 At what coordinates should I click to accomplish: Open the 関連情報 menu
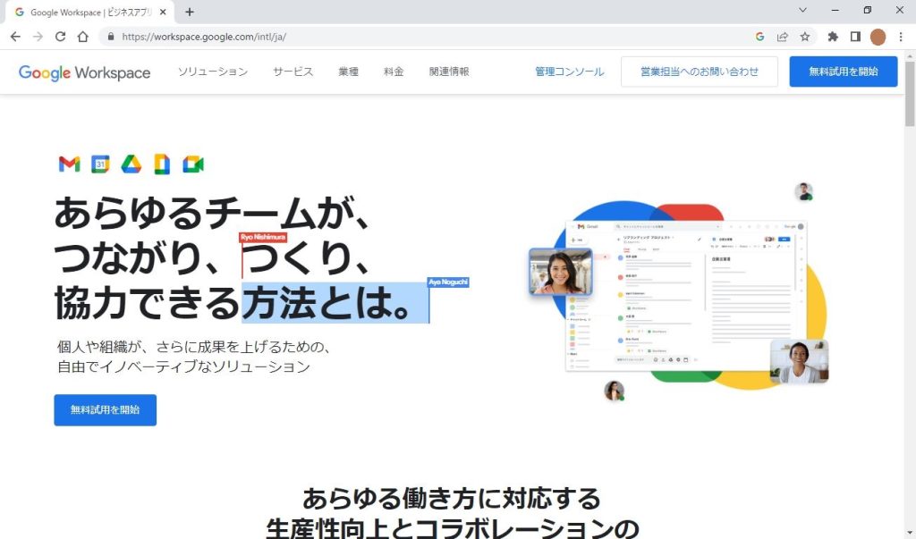click(x=449, y=72)
